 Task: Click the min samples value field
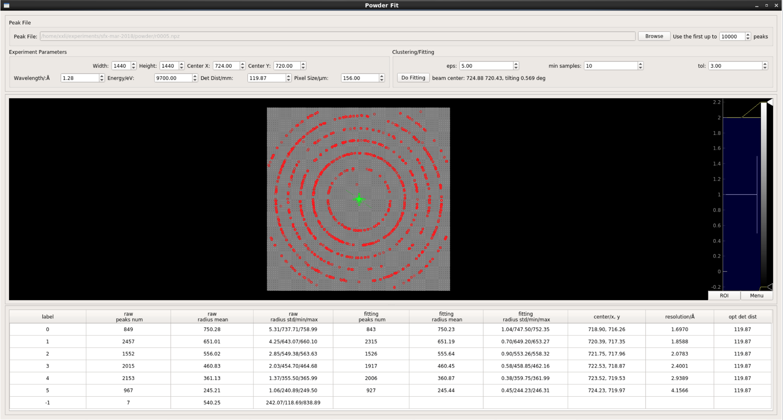click(611, 66)
